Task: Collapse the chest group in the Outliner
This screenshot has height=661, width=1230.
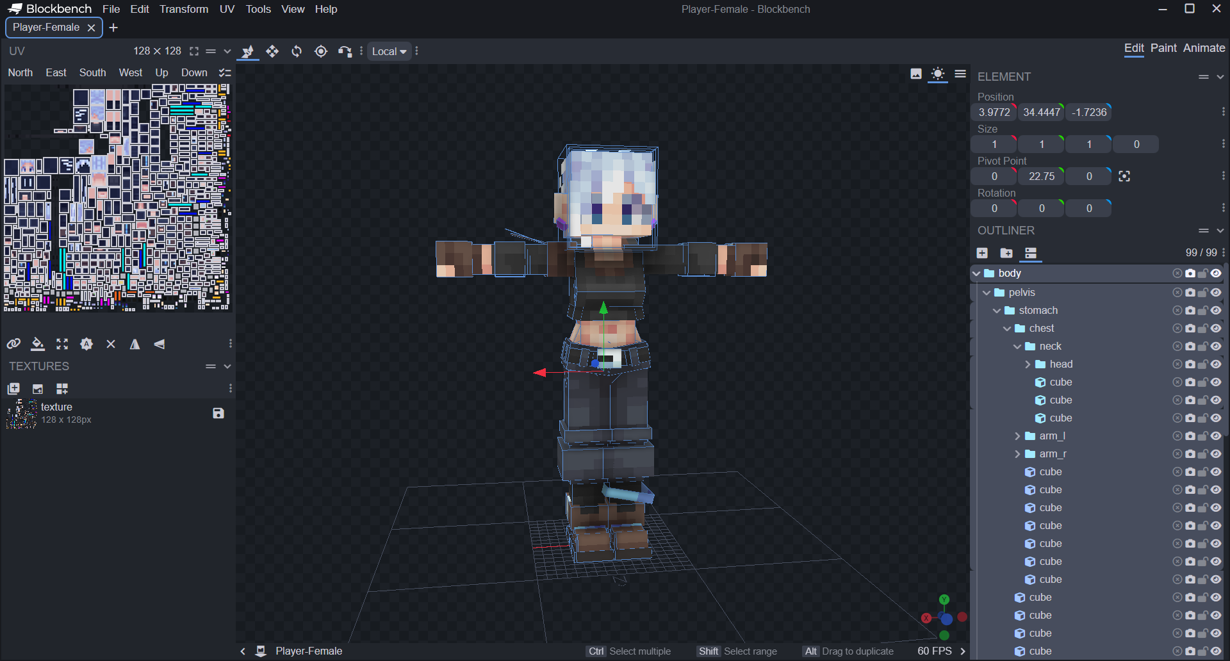Action: 1008,328
